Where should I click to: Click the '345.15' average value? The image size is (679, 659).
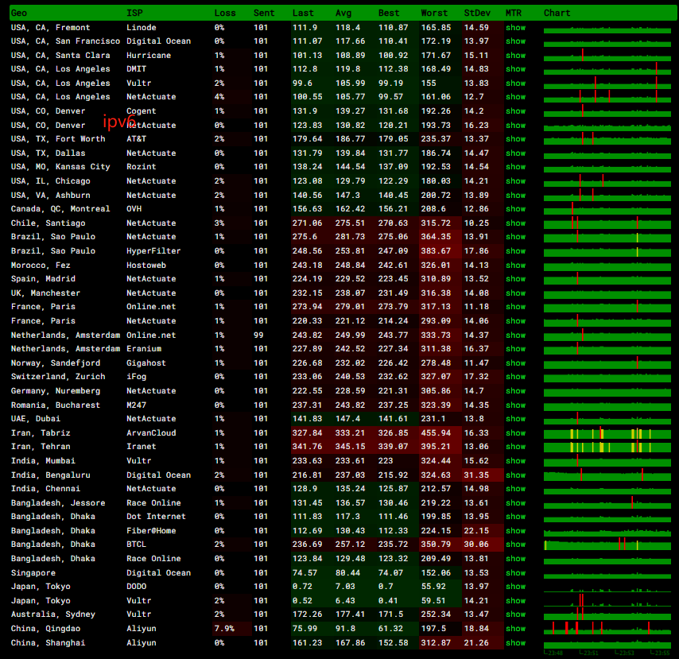pos(351,447)
